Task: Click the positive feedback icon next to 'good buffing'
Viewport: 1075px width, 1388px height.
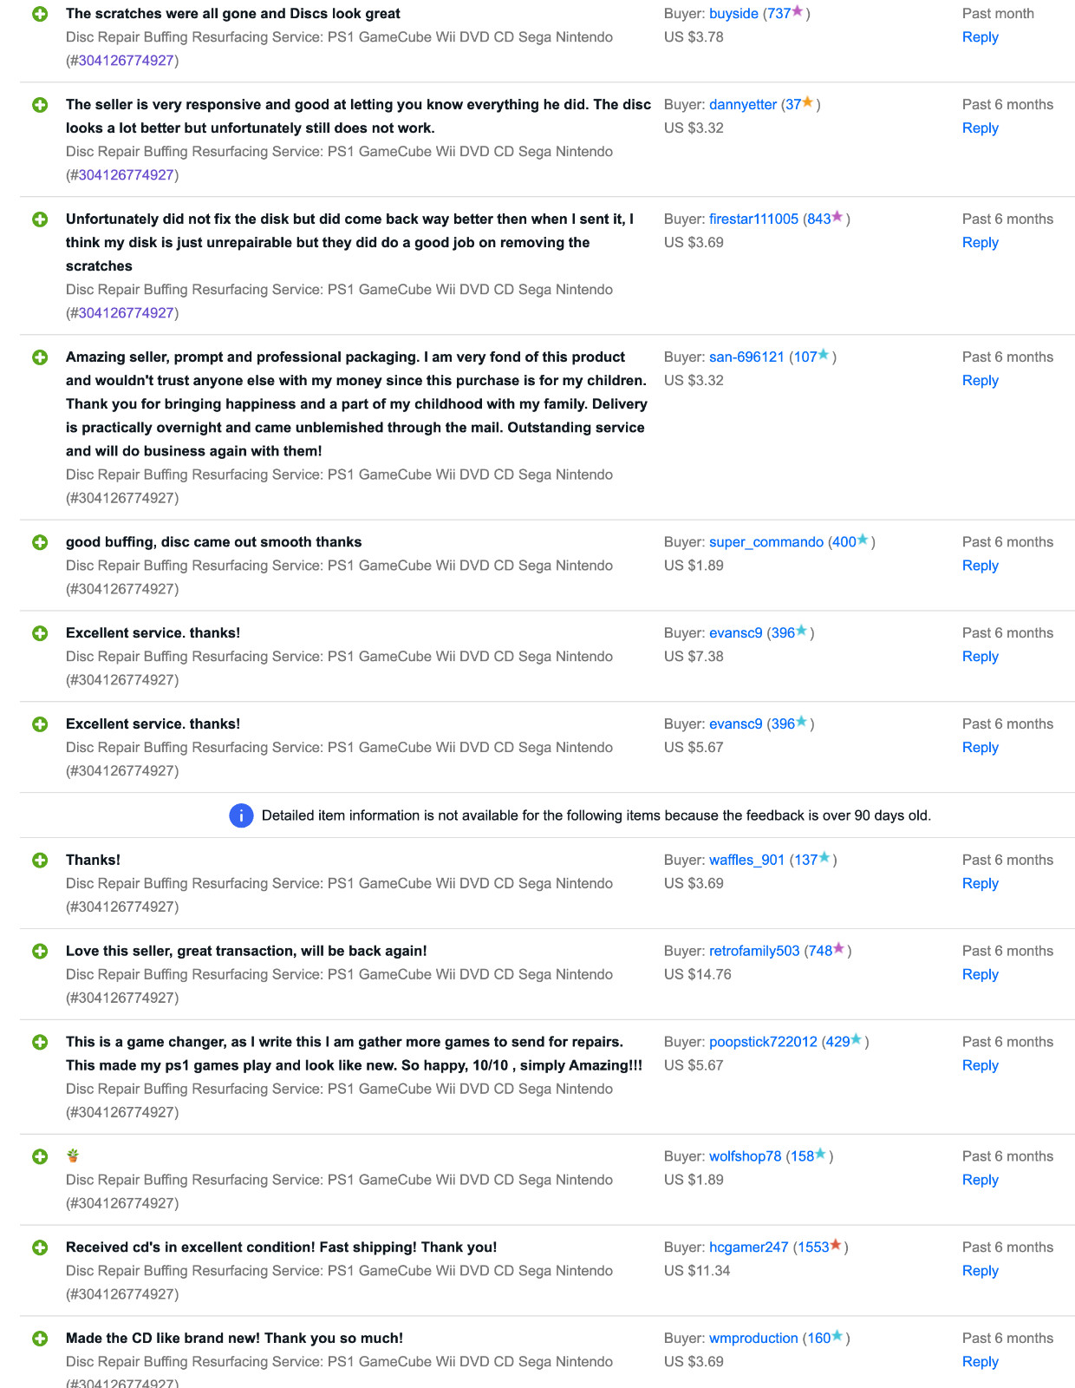Action: [40, 542]
